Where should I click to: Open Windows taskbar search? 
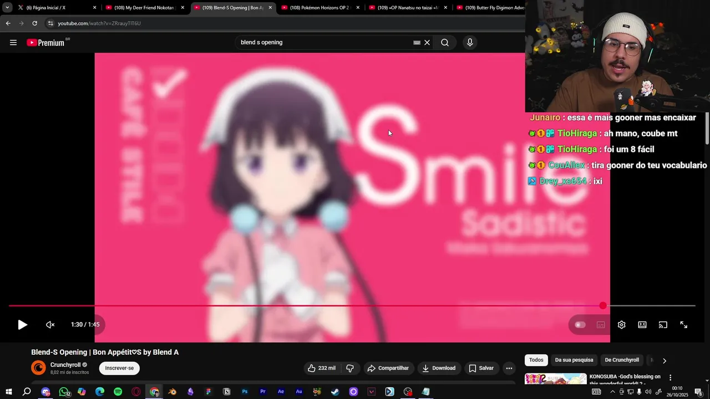point(27,392)
